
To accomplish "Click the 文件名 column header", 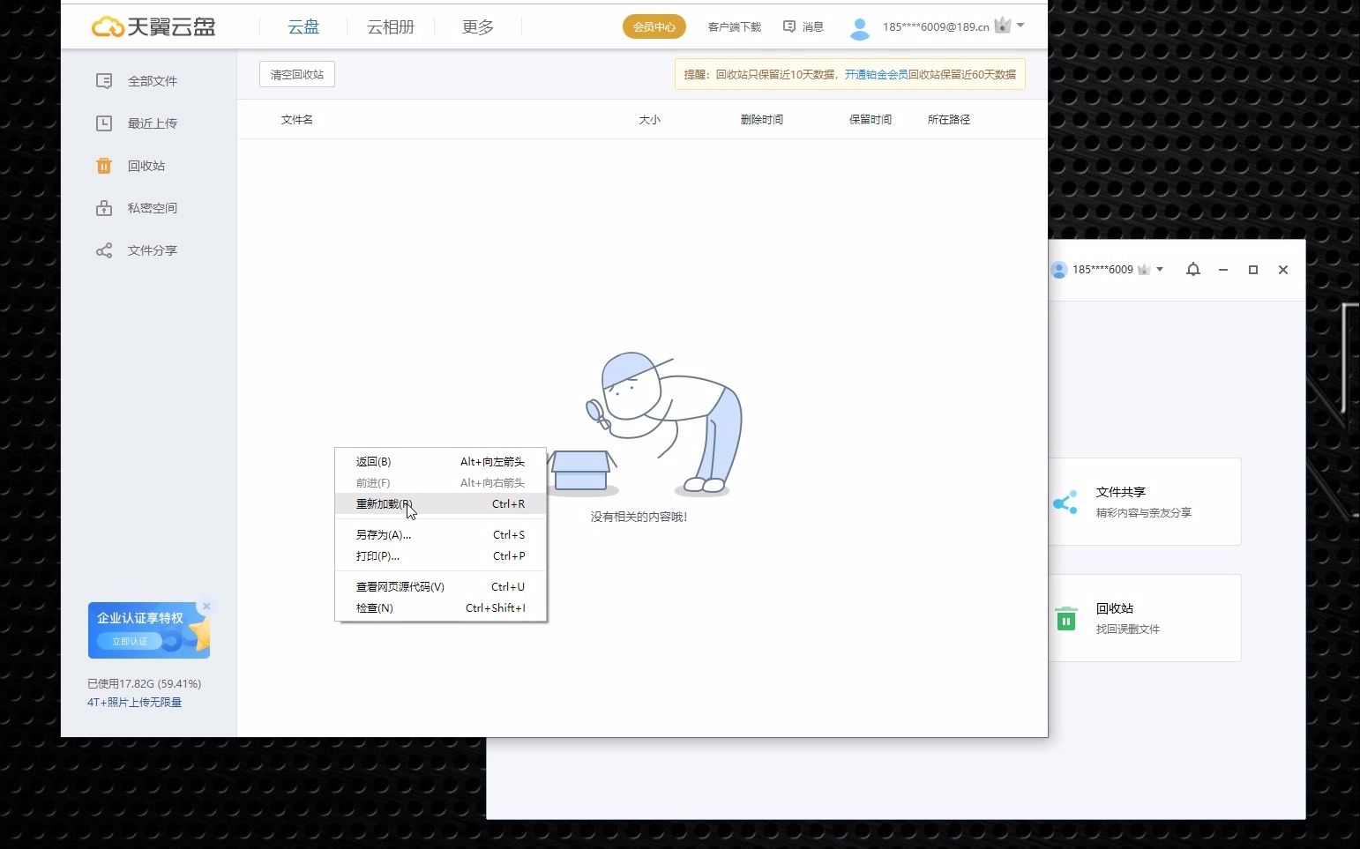I will pyautogui.click(x=297, y=120).
